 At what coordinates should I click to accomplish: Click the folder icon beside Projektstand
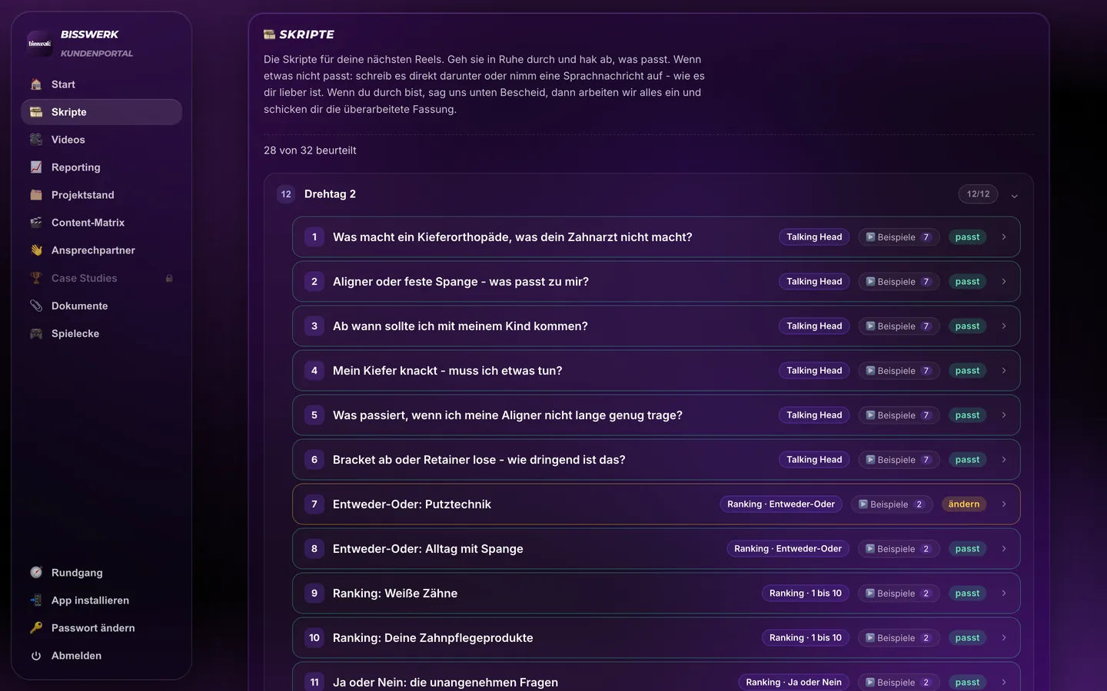click(36, 195)
